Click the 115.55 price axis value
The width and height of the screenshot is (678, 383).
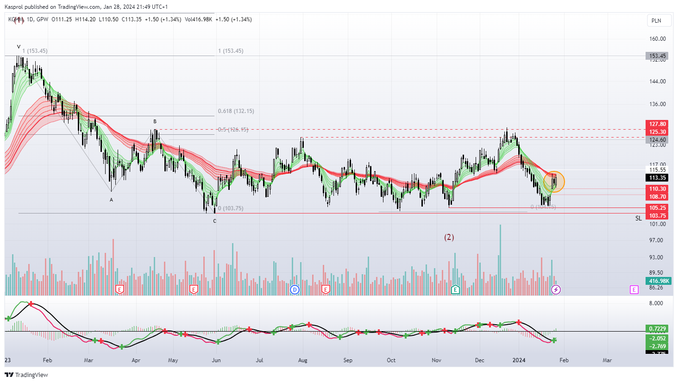658,170
